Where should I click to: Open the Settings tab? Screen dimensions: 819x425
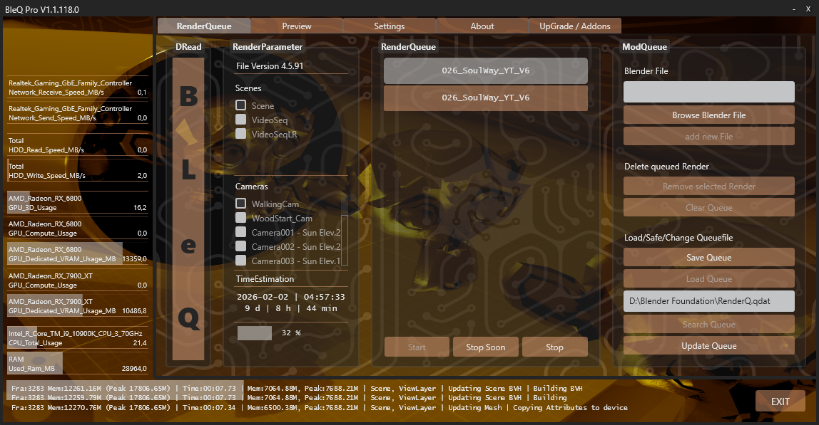click(x=389, y=26)
